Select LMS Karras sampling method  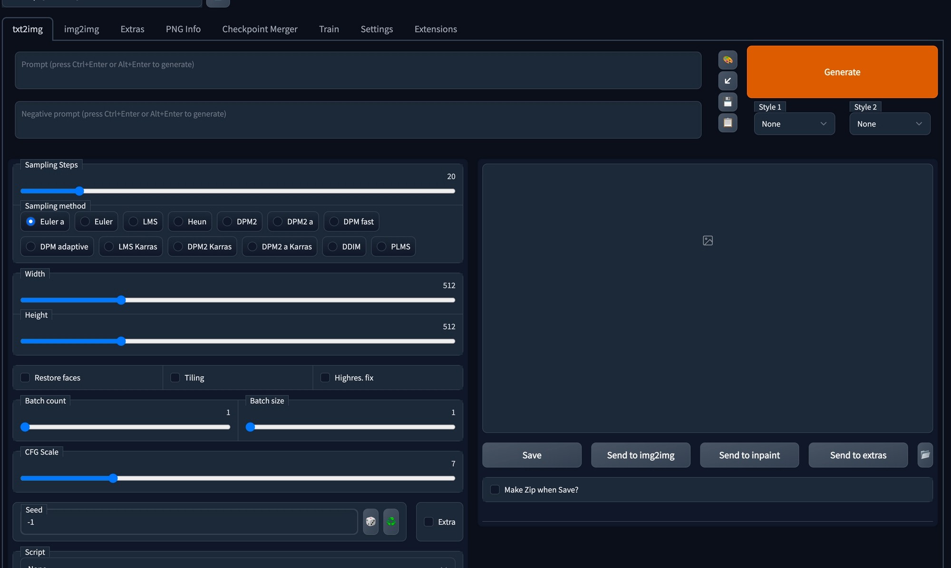click(131, 246)
